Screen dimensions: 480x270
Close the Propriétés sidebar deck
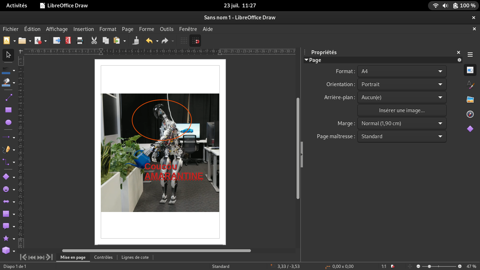point(458,52)
